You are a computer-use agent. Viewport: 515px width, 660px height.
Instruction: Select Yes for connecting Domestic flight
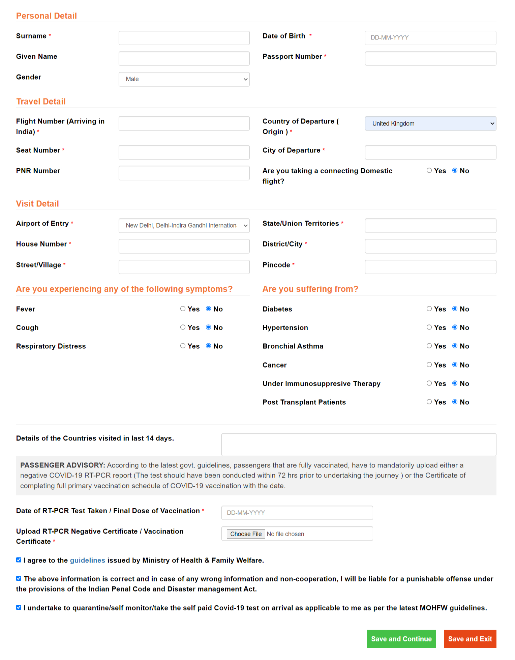429,171
